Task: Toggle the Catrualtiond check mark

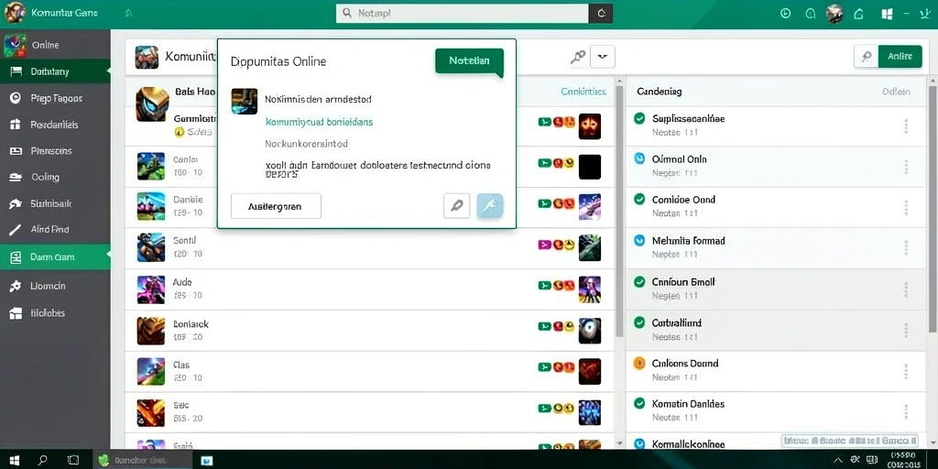Action: click(x=639, y=322)
